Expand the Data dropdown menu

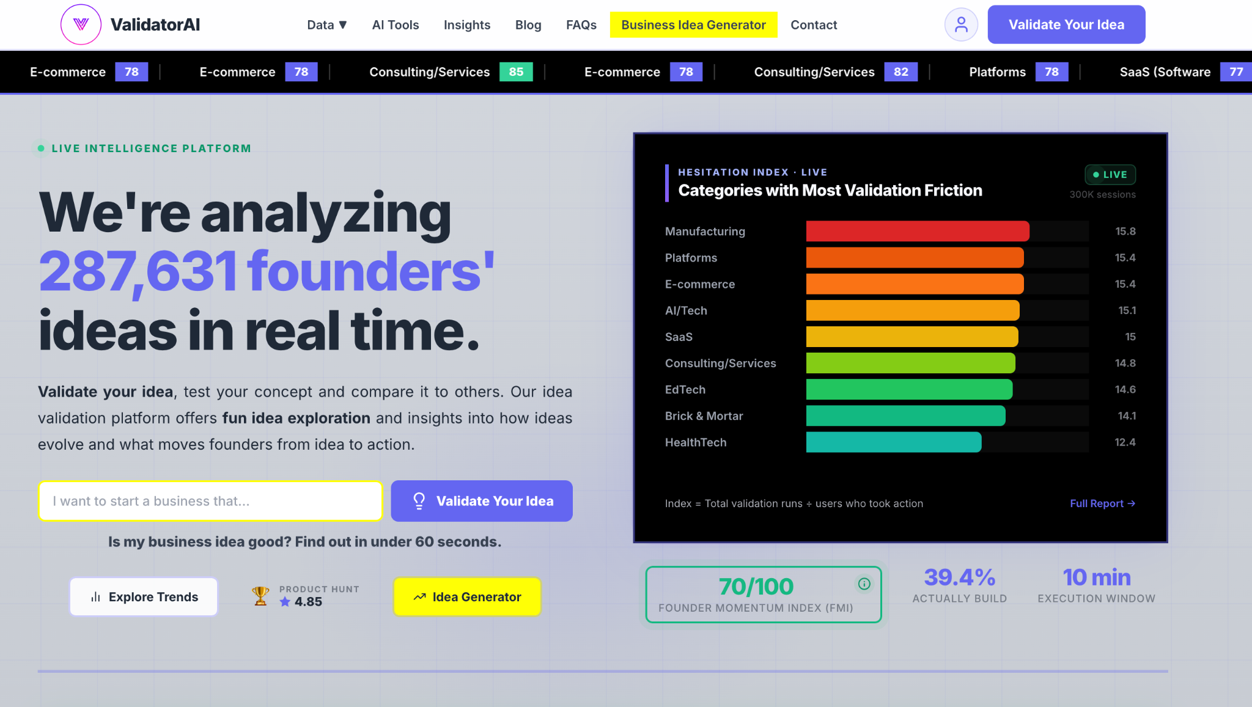click(x=327, y=25)
